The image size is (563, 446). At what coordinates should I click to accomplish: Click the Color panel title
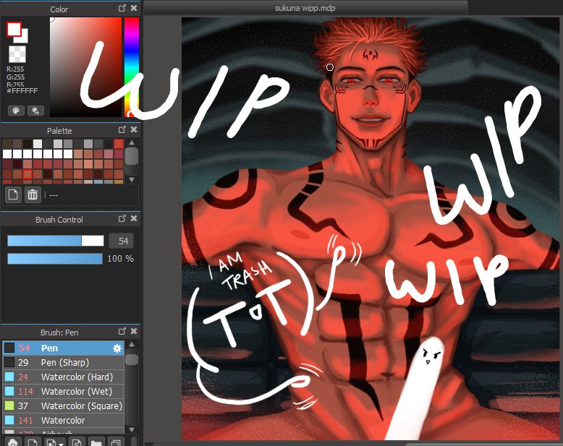(x=59, y=9)
